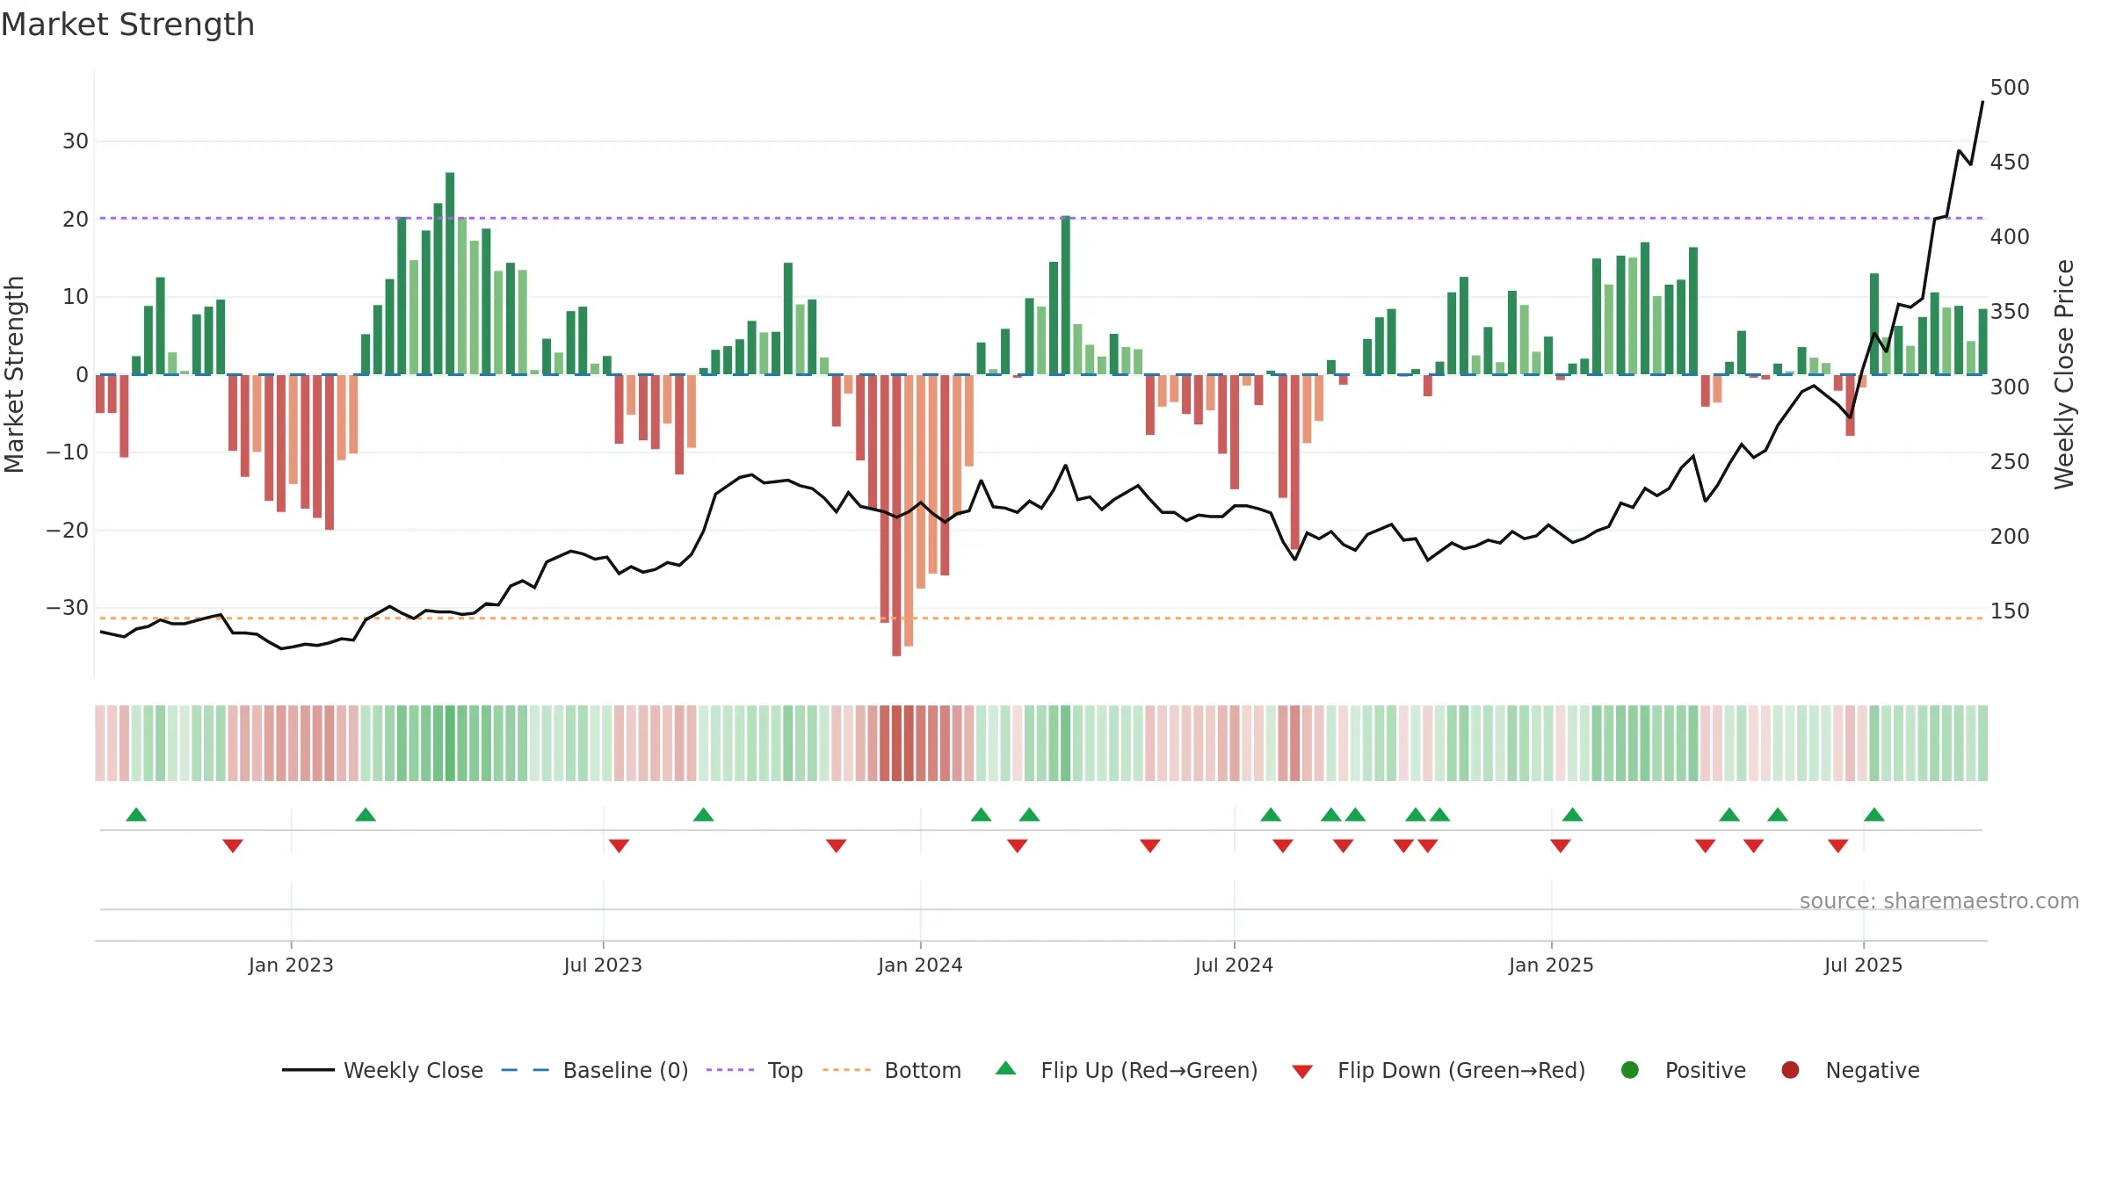2109x1186 pixels.
Task: Click the flip-up marker just after Jan 2025
Action: (1573, 814)
